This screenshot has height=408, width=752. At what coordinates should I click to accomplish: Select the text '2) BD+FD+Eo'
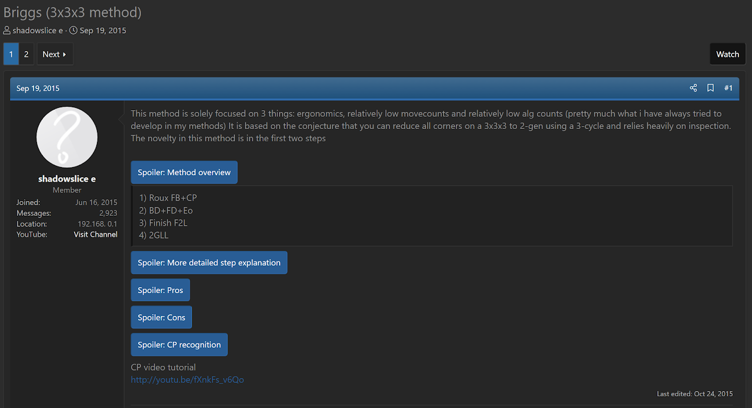[166, 210]
